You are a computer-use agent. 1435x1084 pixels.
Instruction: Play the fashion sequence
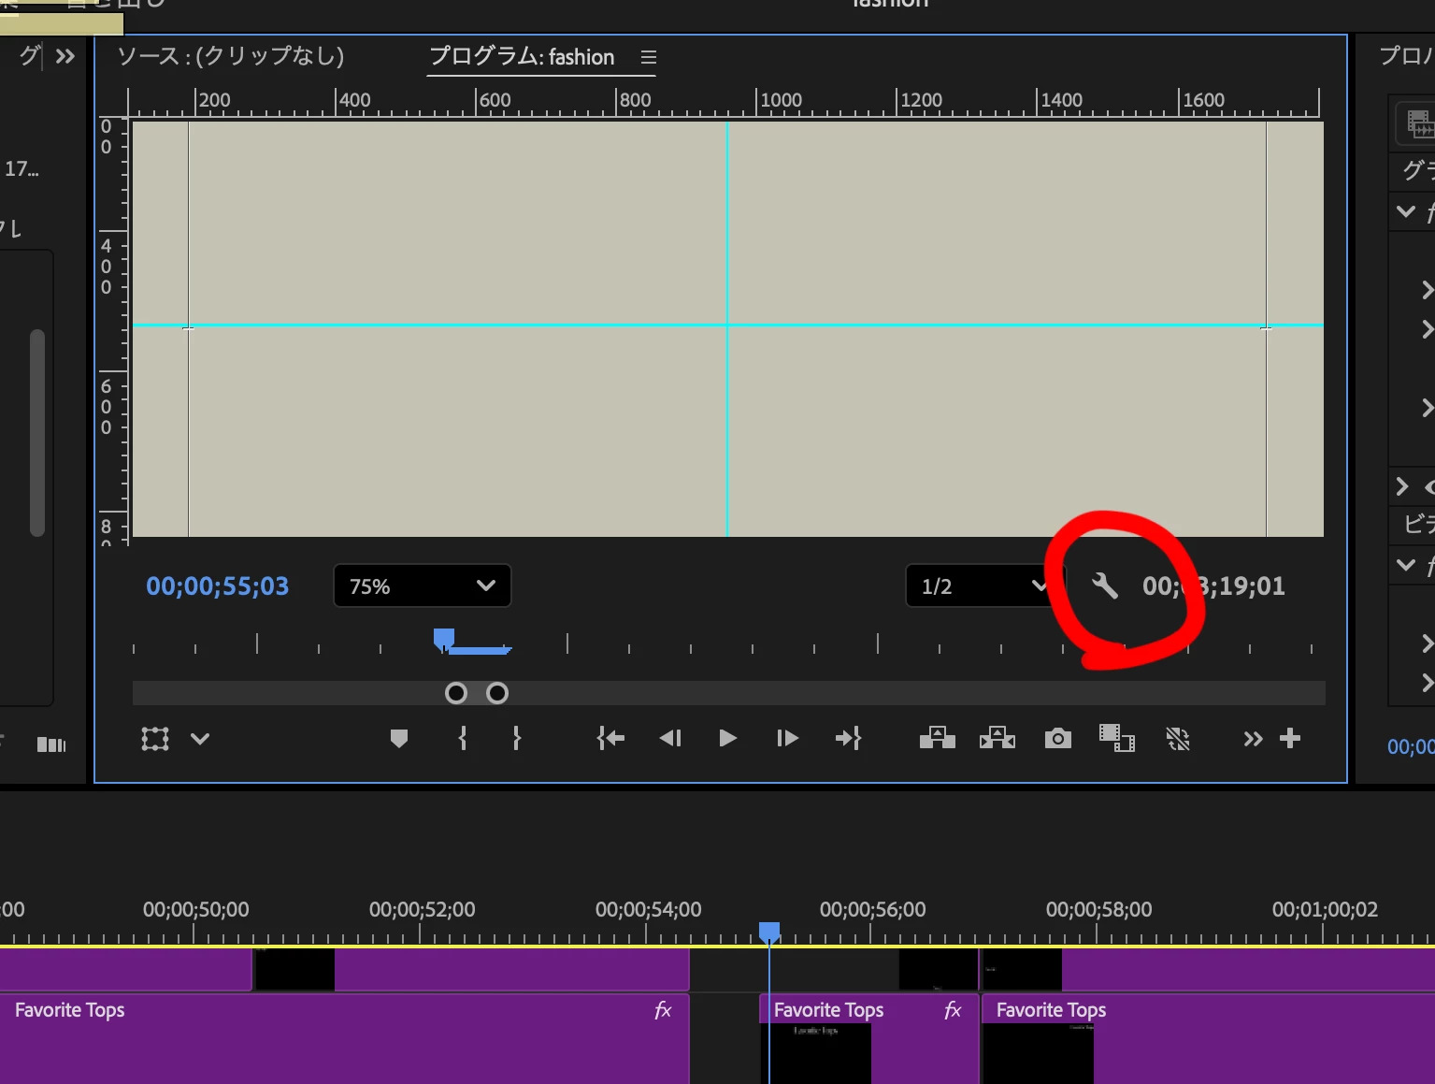tap(728, 739)
